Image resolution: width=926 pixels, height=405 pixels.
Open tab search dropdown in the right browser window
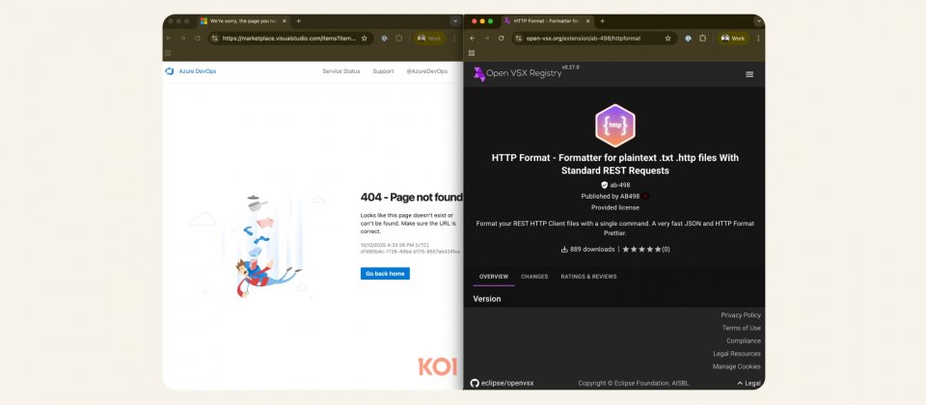click(x=758, y=20)
